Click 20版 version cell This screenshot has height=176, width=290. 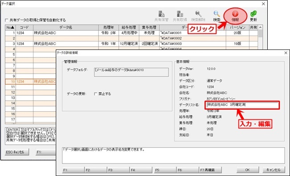pos(237,33)
